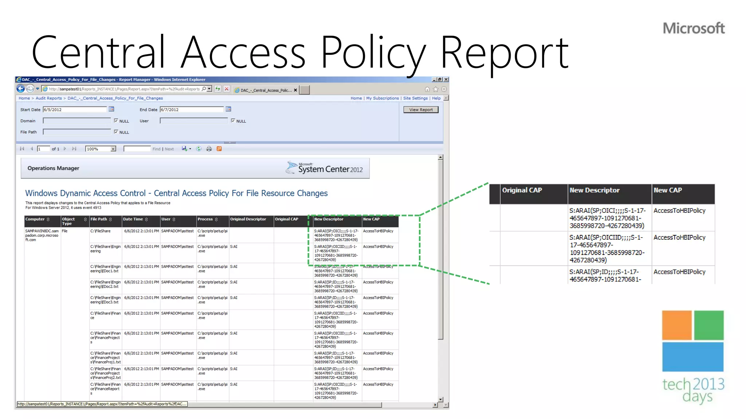
Task: Sort by the Object Type column arrows
Action: (x=85, y=219)
